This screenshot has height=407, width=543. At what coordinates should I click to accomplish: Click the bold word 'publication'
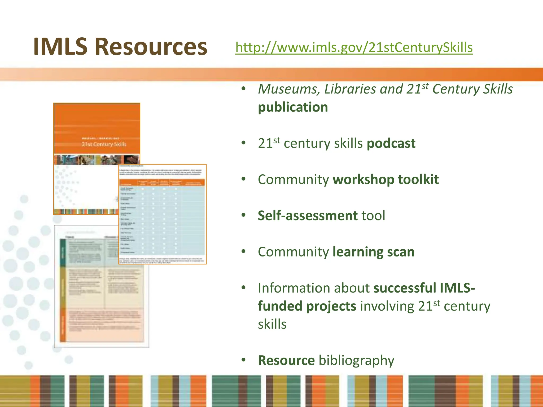tap(293, 107)
